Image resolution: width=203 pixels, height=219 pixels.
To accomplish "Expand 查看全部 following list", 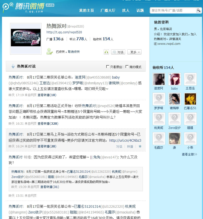I will tap(189, 154).
